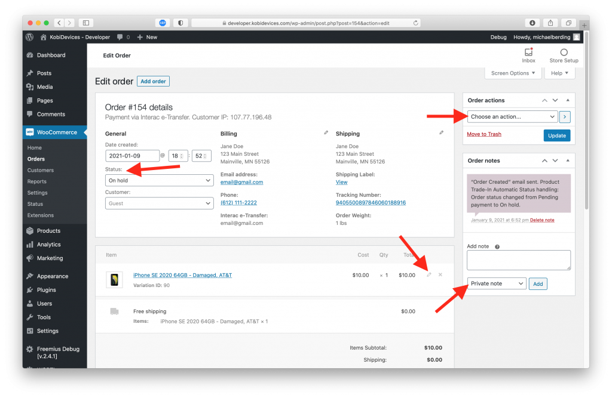
Task: Move Order actions panel down
Action: (x=555, y=100)
